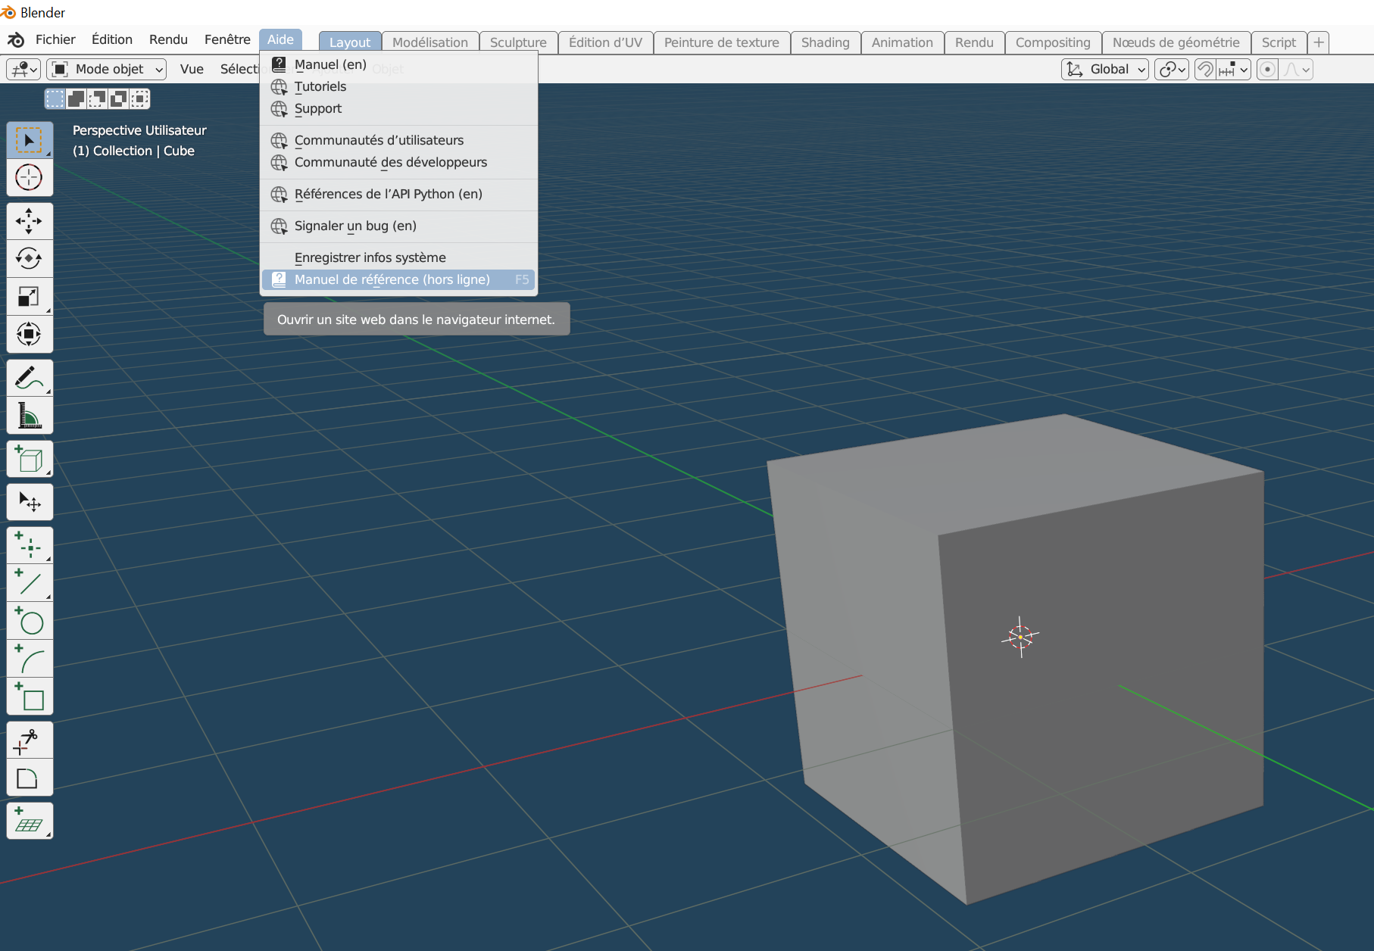The image size is (1374, 951).
Task: Select the add-grid tool icon
Action: (x=30, y=822)
